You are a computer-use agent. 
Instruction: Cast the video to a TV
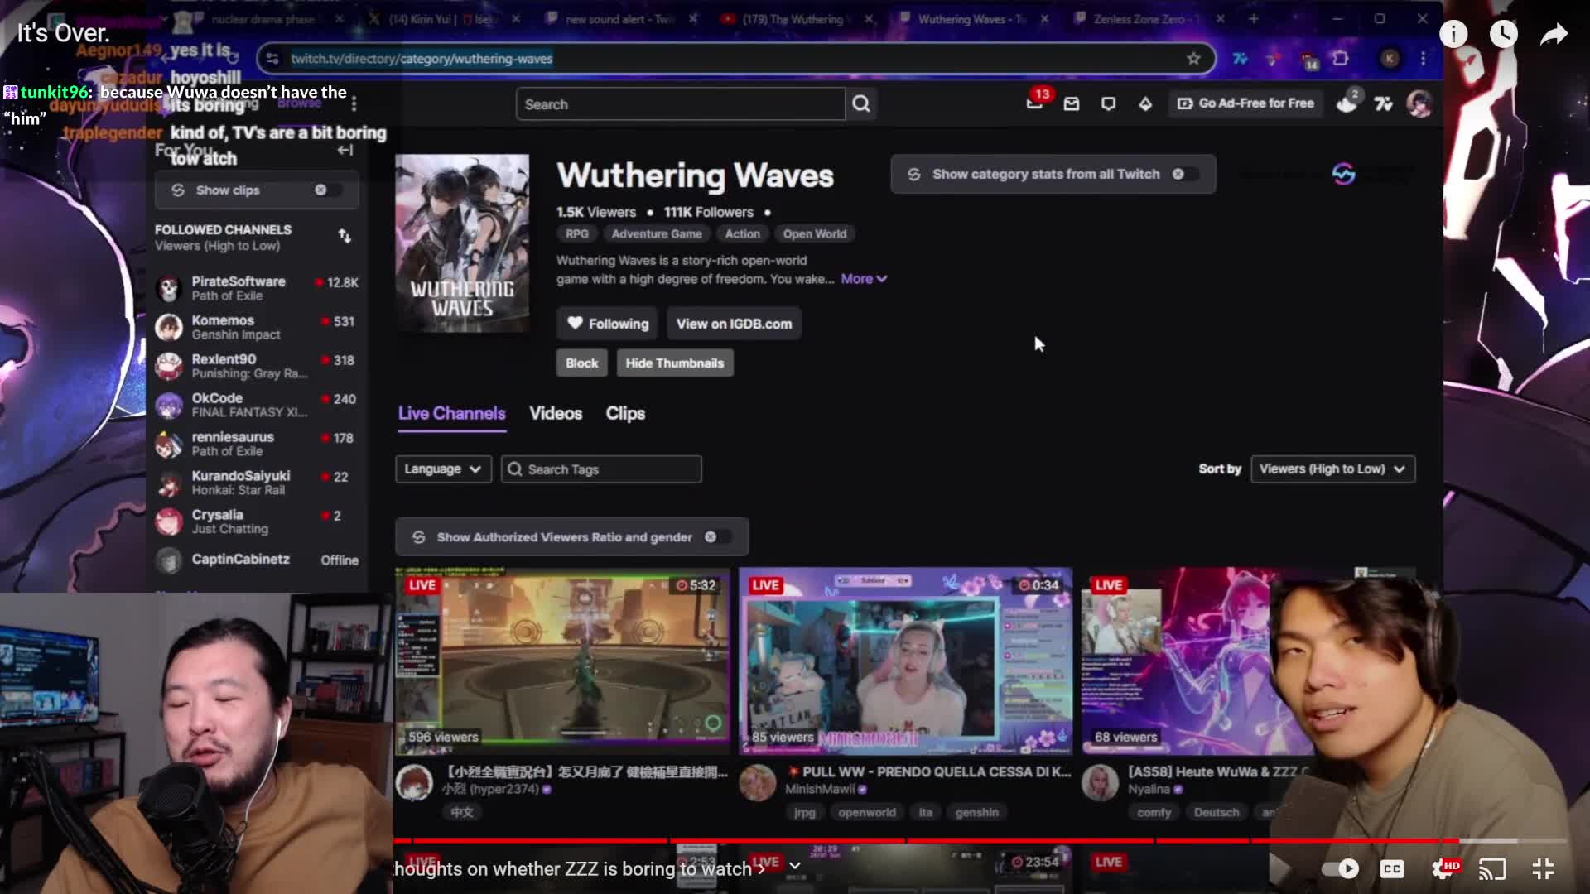pos(1492,868)
